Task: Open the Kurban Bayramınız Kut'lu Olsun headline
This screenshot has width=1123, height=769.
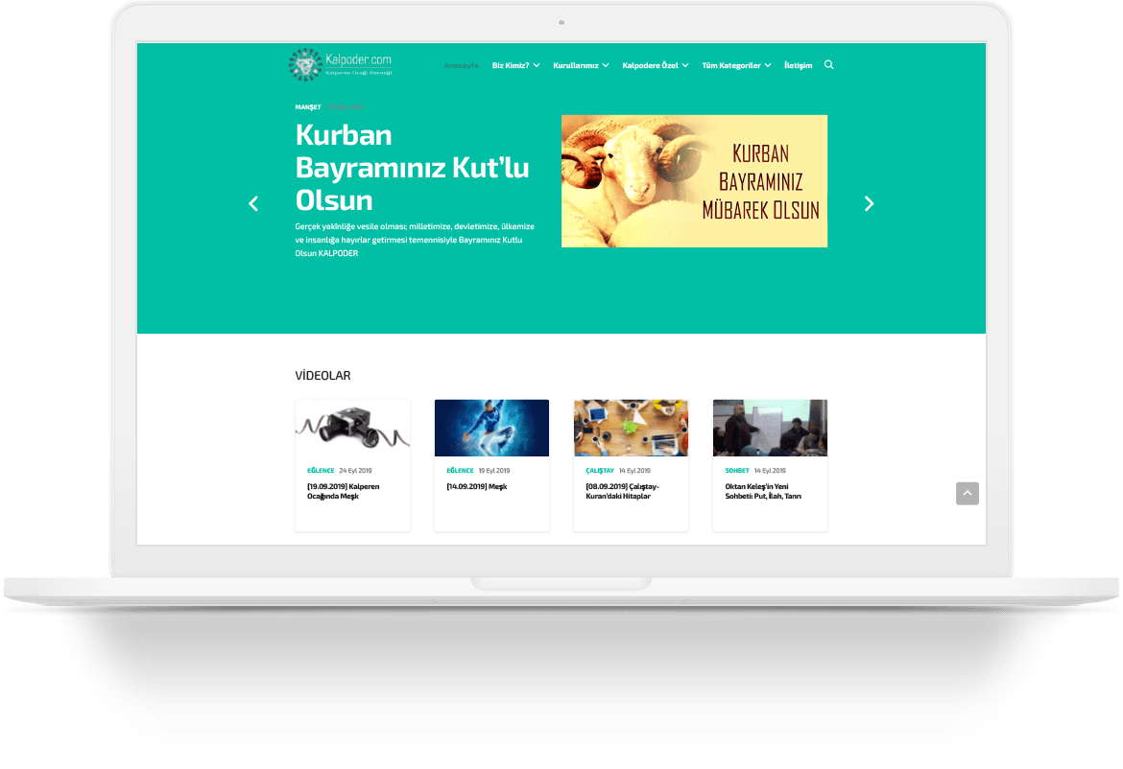Action: coord(412,168)
